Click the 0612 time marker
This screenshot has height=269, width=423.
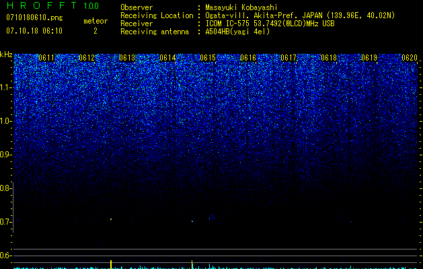coord(87,58)
